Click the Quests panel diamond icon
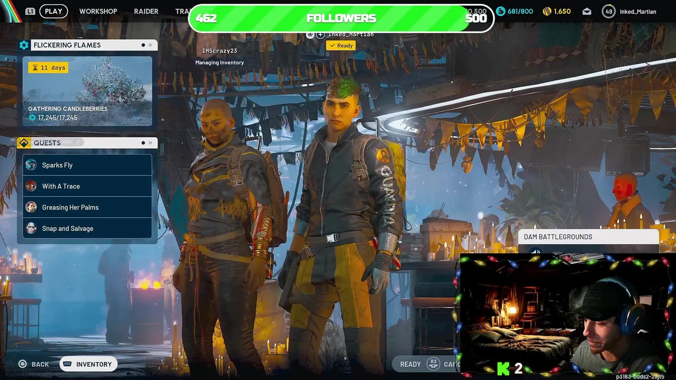Screen dimensions: 676x380 click(x=24, y=142)
